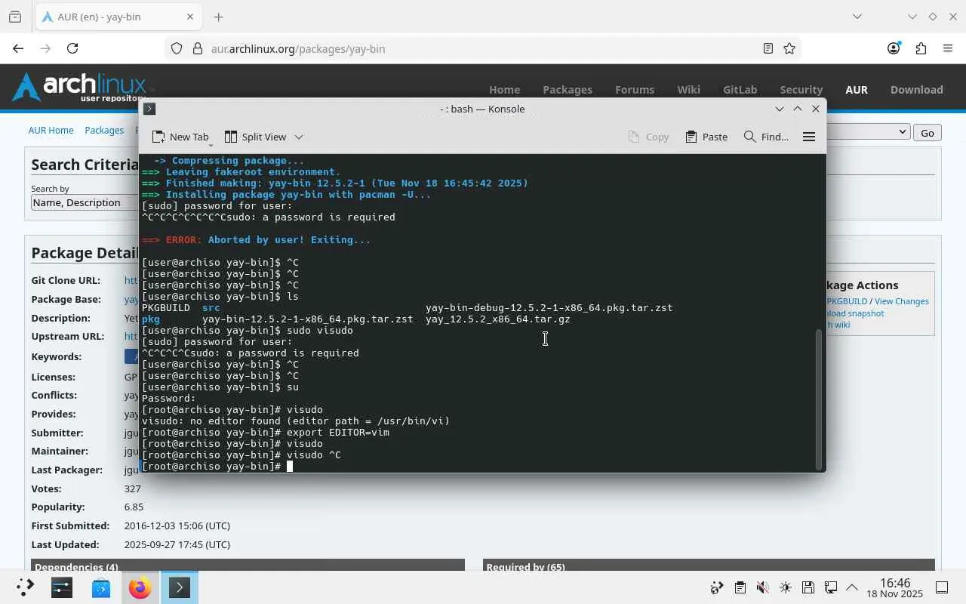Image resolution: width=966 pixels, height=604 pixels.
Task: Open the dropdown beside the Go button
Action: (x=867, y=132)
